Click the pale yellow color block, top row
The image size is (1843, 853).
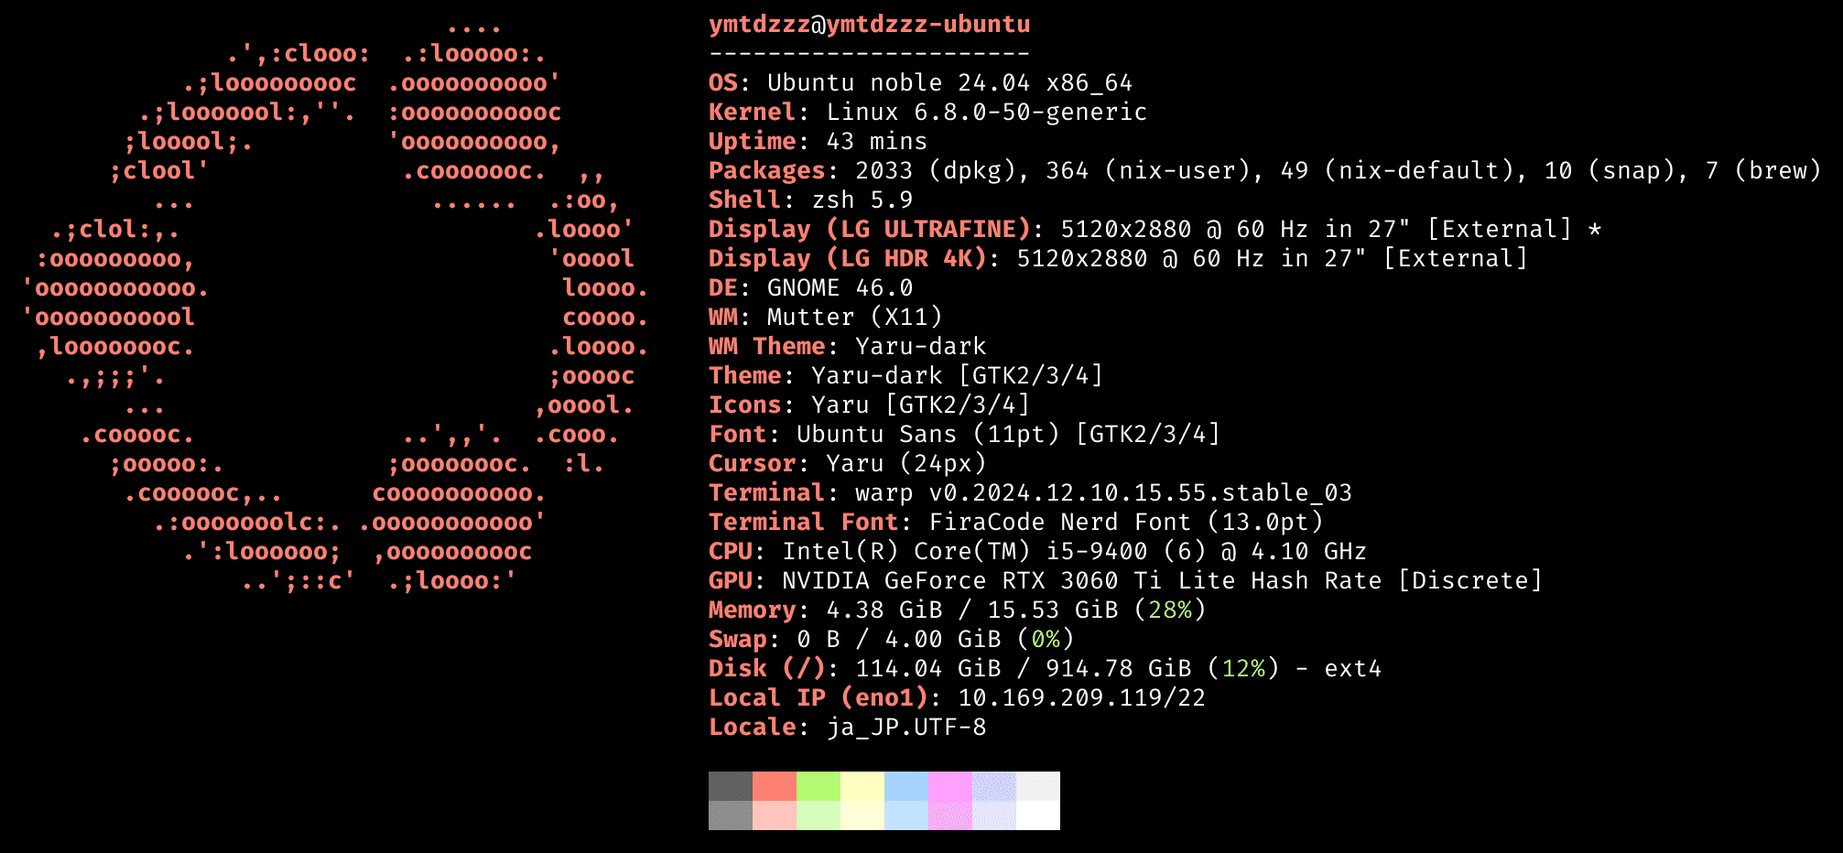tap(862, 786)
